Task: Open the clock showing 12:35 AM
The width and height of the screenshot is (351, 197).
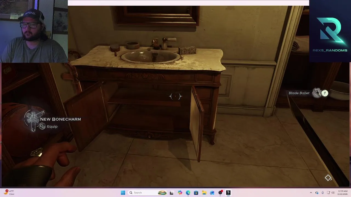Action: coord(343,193)
